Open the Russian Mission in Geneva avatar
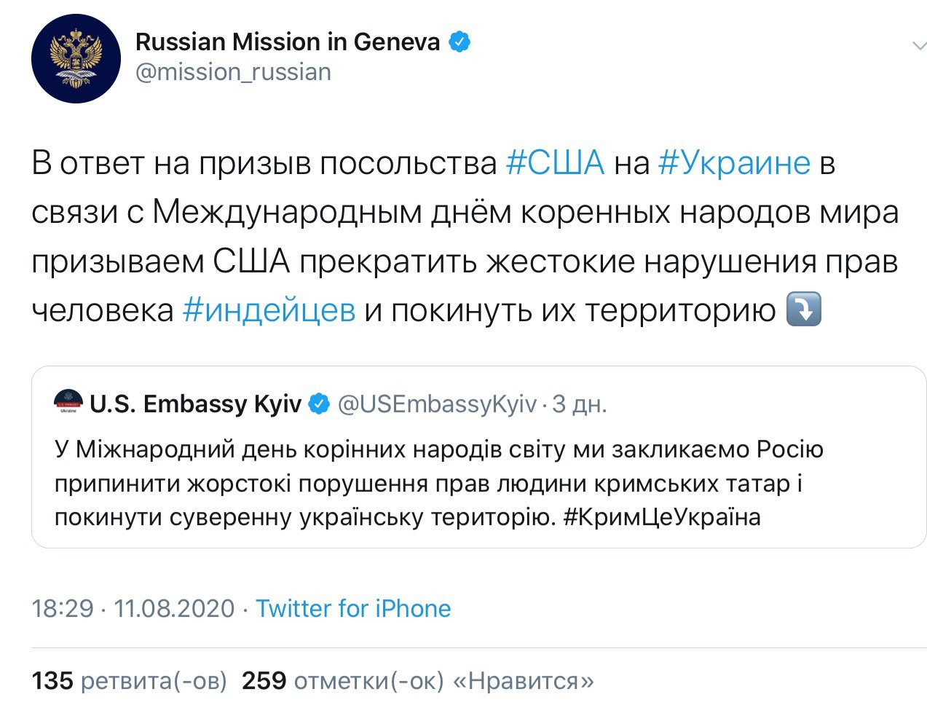Image resolution: width=927 pixels, height=705 pixels. pyautogui.click(x=76, y=58)
